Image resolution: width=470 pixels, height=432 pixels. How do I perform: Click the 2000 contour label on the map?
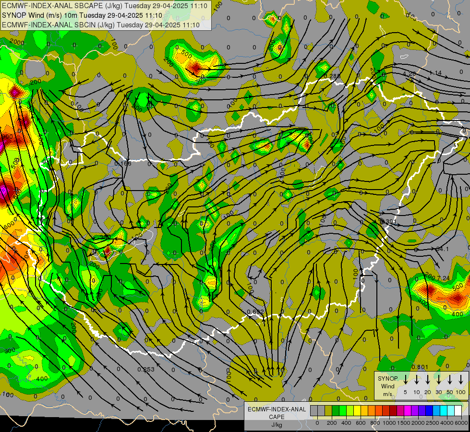17,42
